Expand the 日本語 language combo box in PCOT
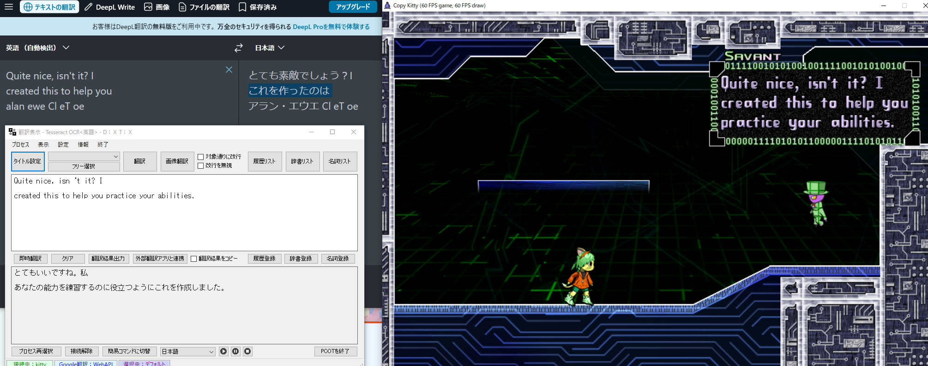This screenshot has height=366, width=928. 187,351
